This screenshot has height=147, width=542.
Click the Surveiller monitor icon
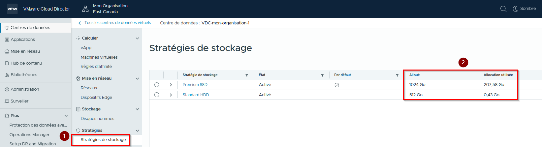tap(7, 101)
